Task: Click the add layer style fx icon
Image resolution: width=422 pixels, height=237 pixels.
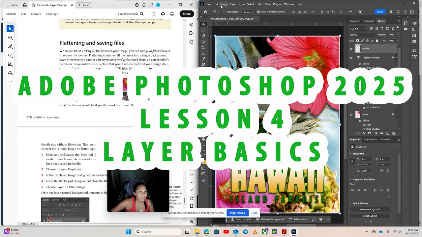Action: (364, 133)
